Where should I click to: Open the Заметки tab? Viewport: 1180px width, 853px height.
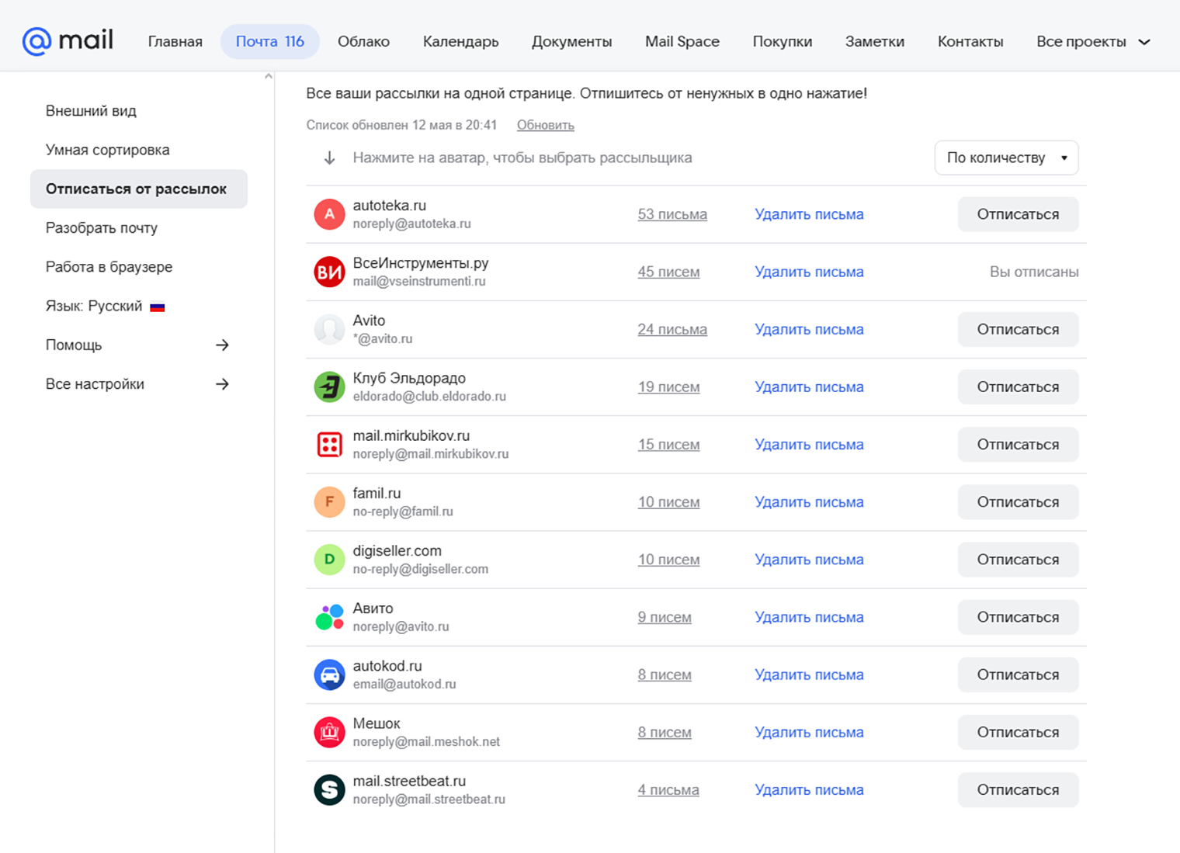[875, 41]
